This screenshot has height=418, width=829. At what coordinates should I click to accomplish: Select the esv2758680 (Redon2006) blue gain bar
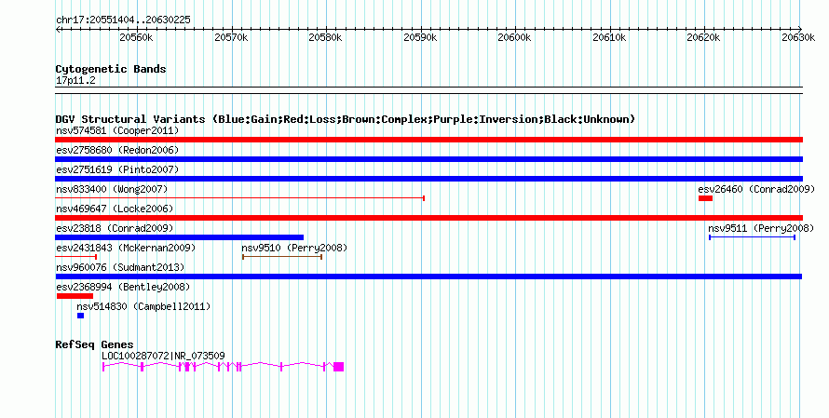point(428,159)
